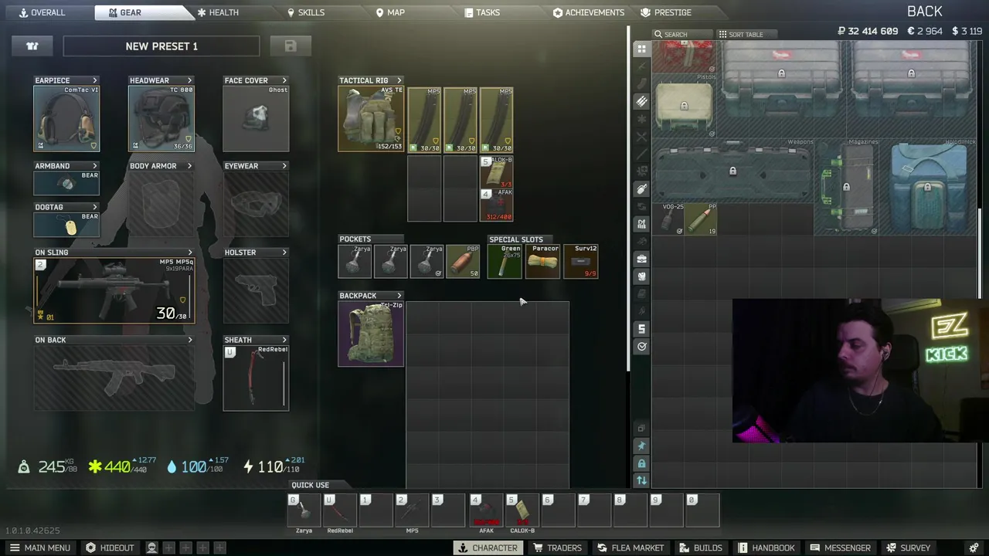Switch to the Map tab
Image resolution: width=989 pixels, height=556 pixels.
tap(390, 12)
